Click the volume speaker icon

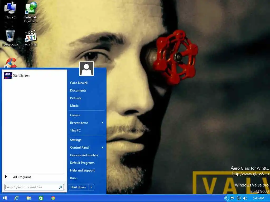[245, 198]
